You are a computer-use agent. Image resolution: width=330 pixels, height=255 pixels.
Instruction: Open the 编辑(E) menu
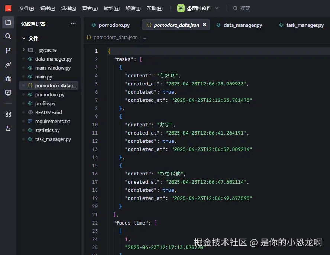coord(48,8)
